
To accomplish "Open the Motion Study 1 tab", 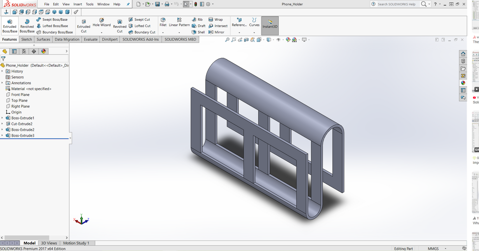I will (76, 243).
